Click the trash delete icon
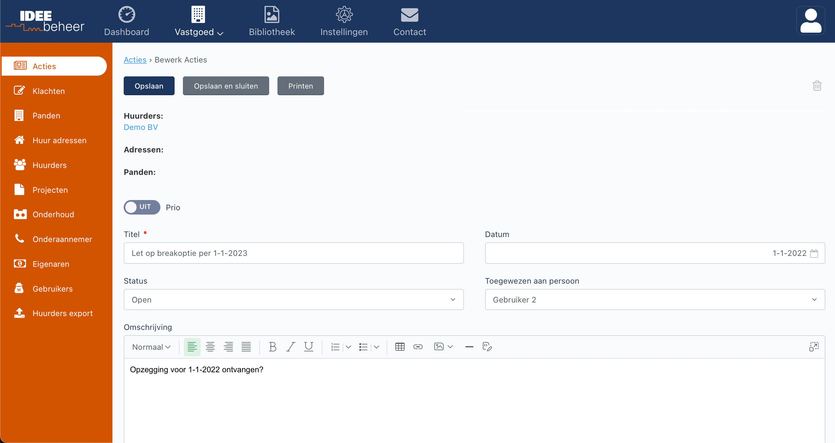Viewport: 835px width, 443px height. [817, 86]
